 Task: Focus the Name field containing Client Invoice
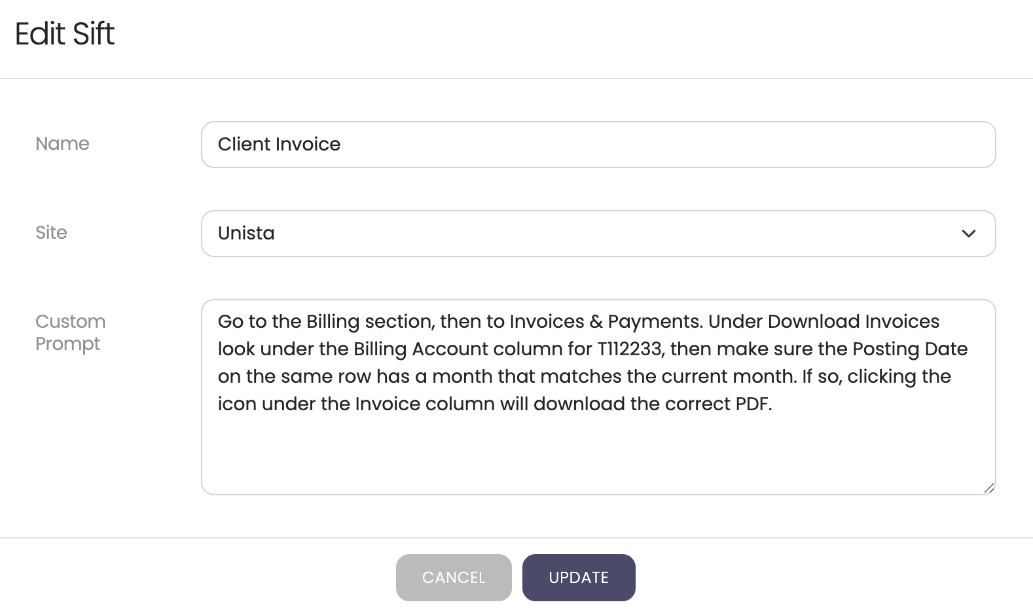(x=598, y=145)
